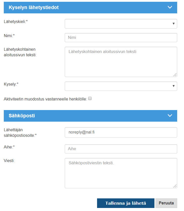This screenshot has width=184, height=211.
Task: Click the Kysely dropdown arrow icon
Action: pyautogui.click(x=174, y=86)
